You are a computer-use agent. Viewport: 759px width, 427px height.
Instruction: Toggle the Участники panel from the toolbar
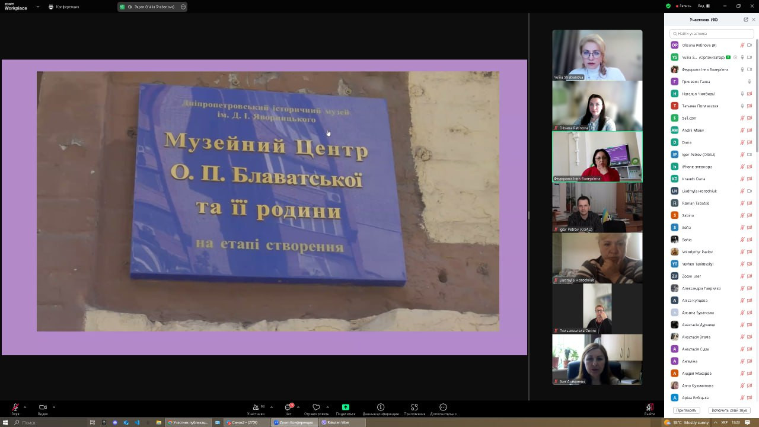(256, 409)
